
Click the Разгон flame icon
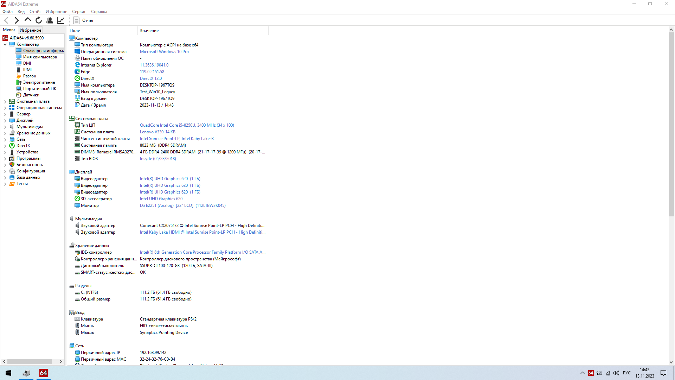click(19, 76)
